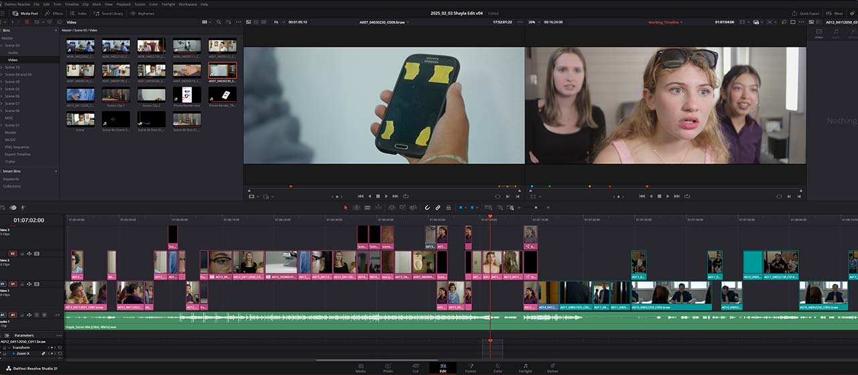This screenshot has width=858, height=375.
Task: Toggle loop playback in timeline viewer
Action: 687,196
